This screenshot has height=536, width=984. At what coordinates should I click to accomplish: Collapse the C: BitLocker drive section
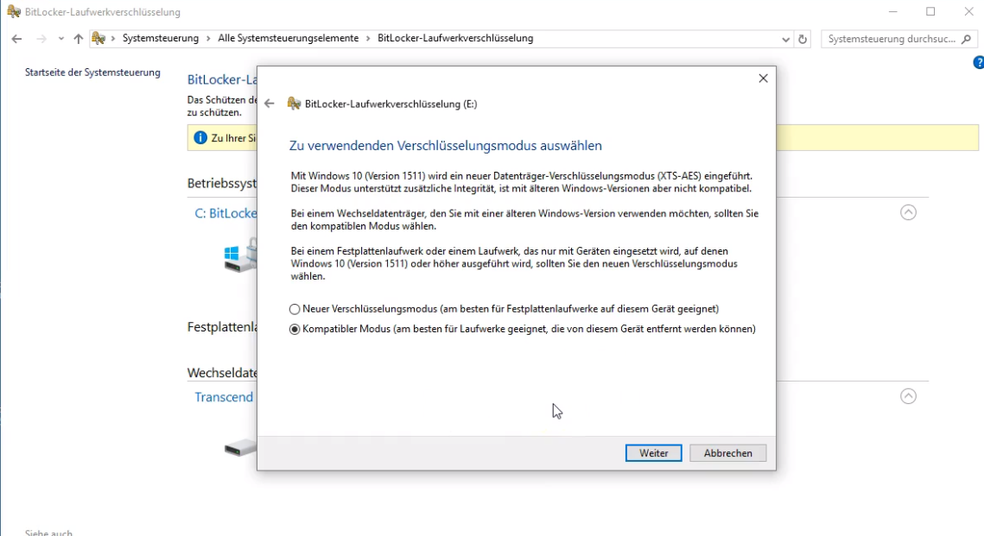coord(908,212)
